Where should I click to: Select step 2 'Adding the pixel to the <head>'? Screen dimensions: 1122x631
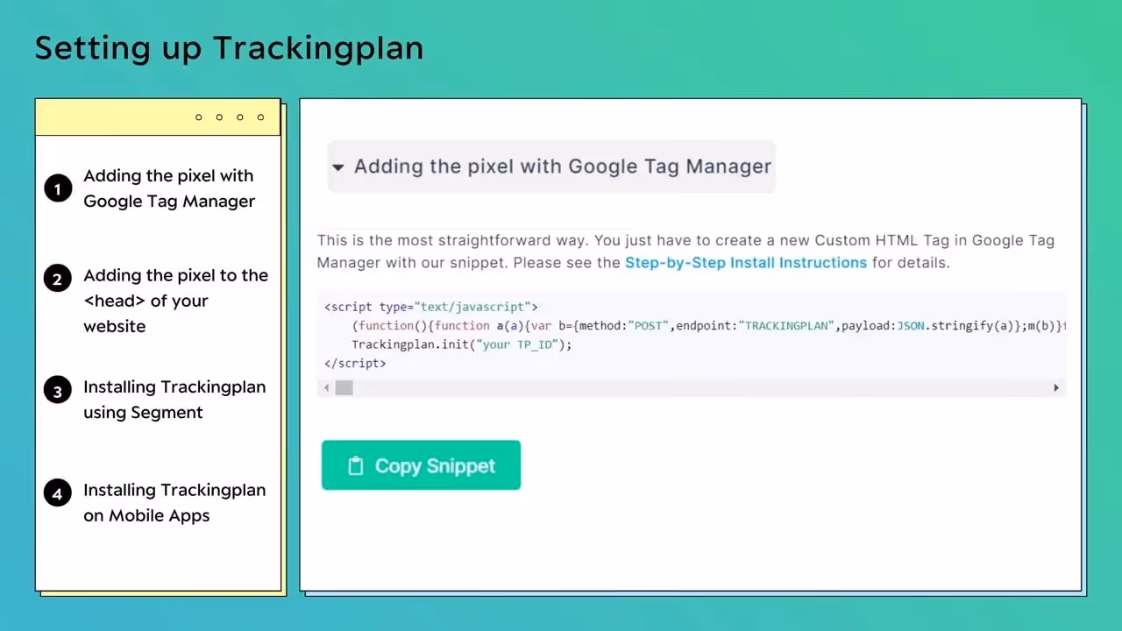pyautogui.click(x=156, y=301)
